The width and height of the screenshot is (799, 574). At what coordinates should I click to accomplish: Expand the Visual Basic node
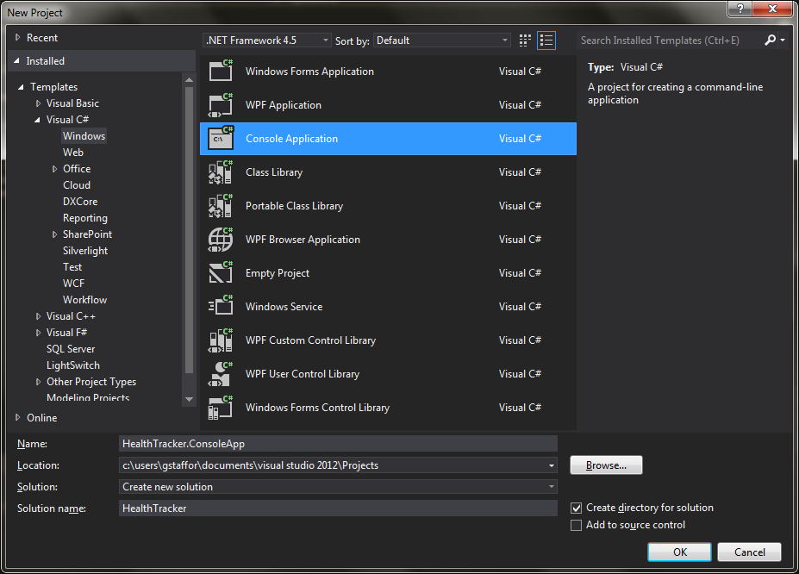point(38,103)
